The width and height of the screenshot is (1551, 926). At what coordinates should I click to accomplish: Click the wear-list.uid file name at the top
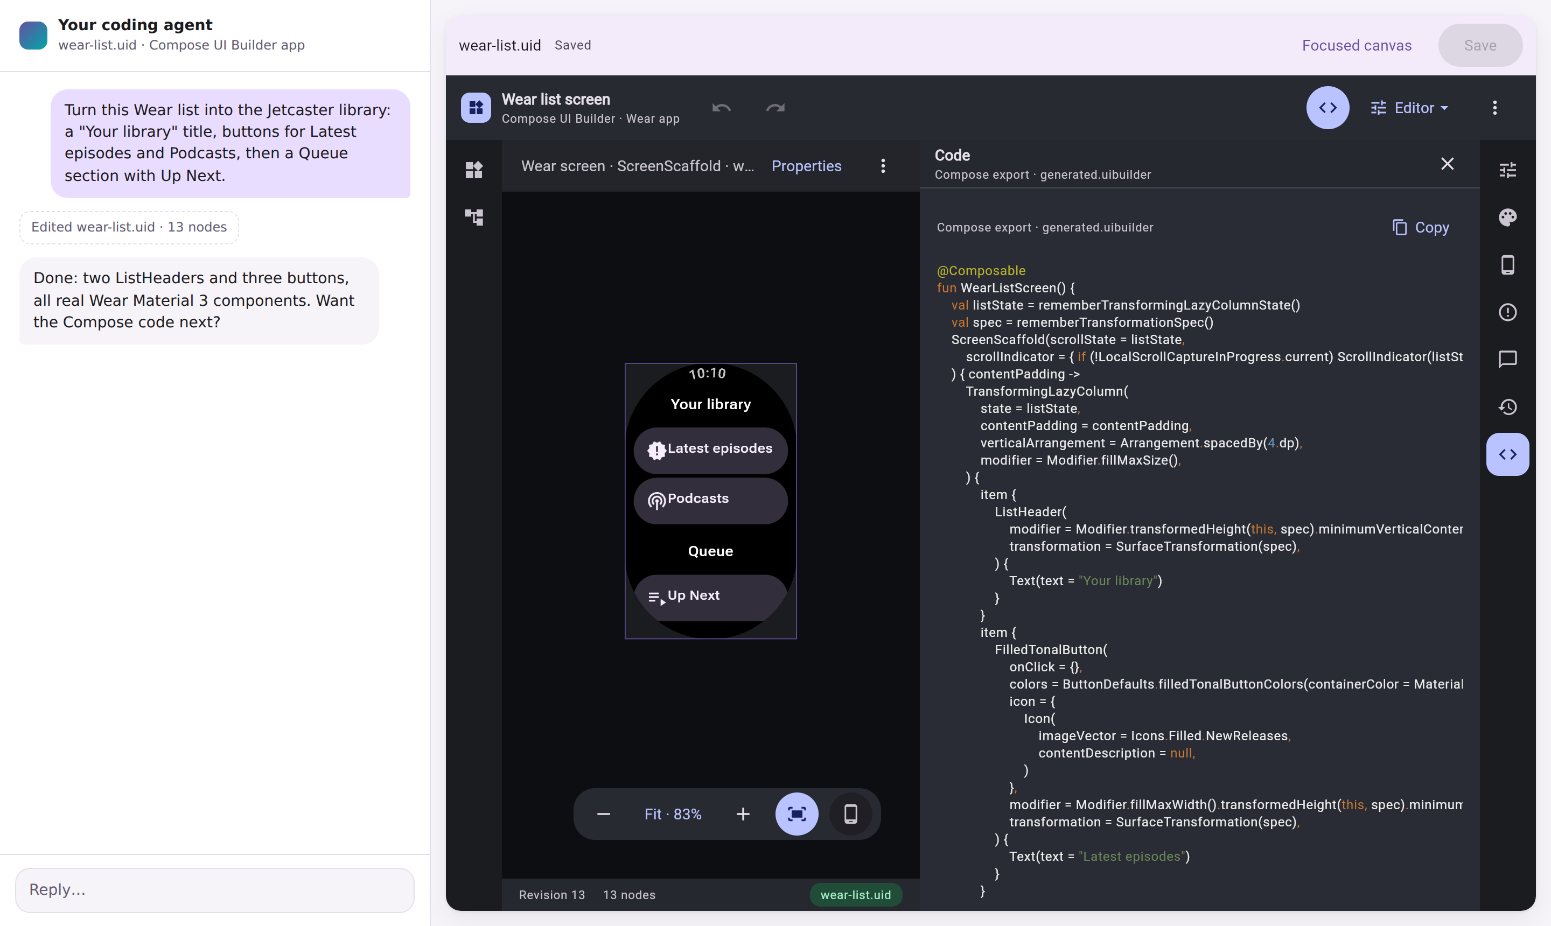499,46
